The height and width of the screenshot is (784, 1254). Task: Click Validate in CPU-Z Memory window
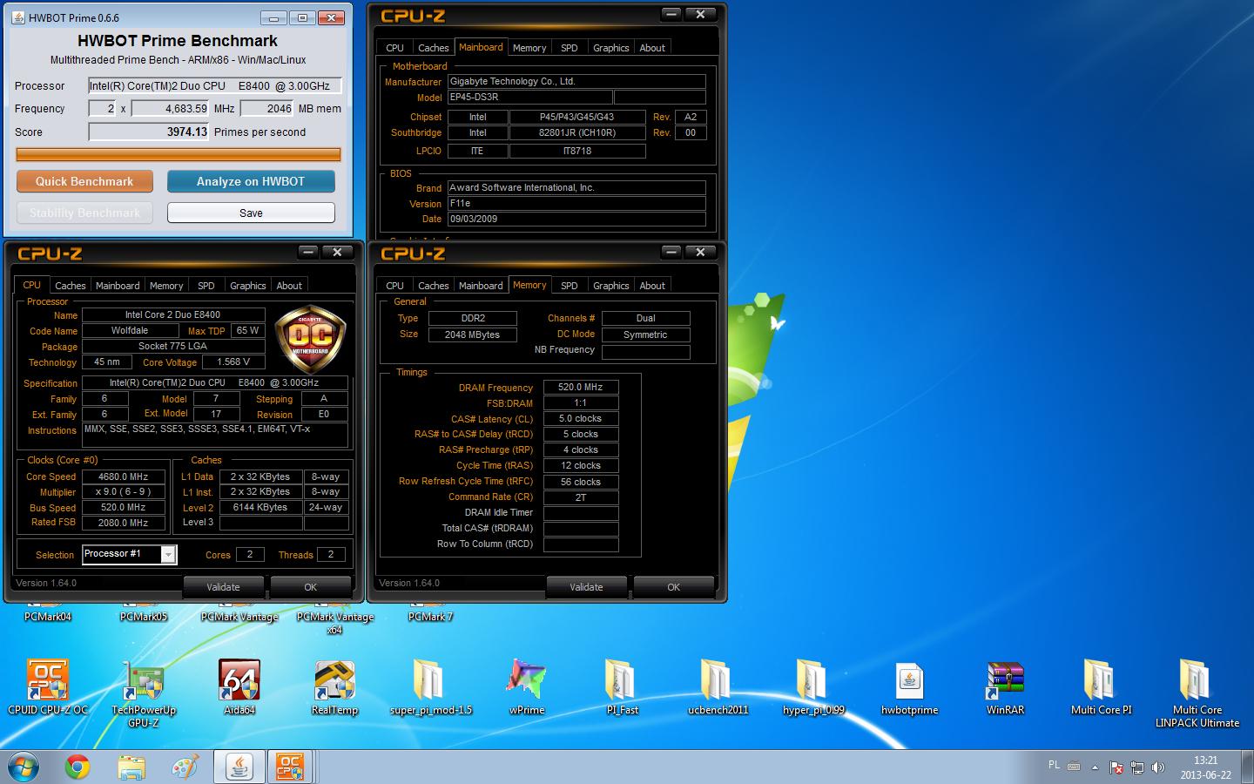(586, 587)
